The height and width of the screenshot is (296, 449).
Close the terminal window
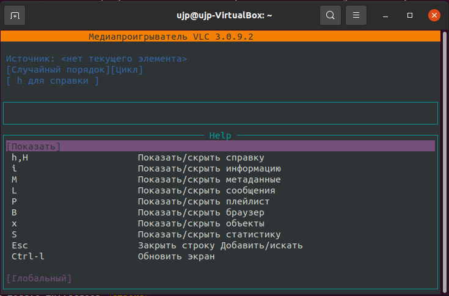coord(434,15)
